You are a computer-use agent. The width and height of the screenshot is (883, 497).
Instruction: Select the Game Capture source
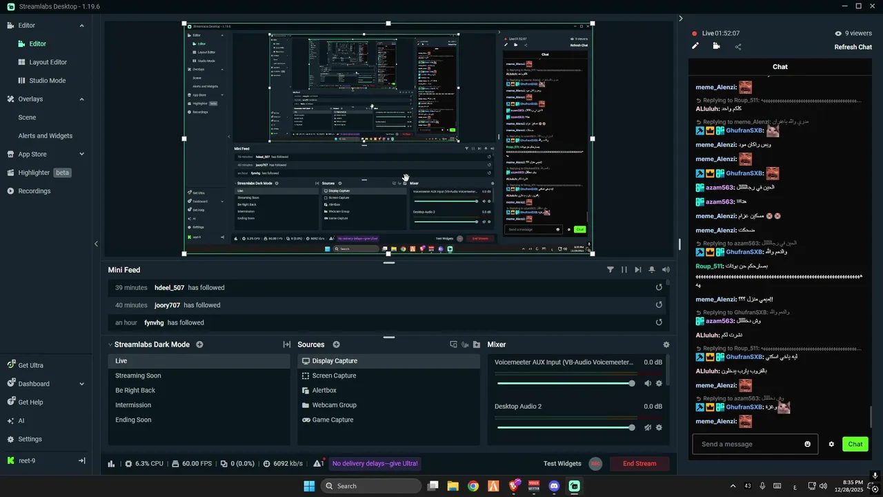388,420
